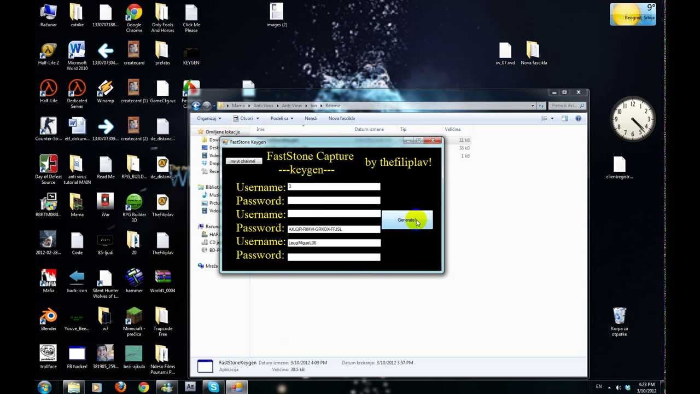
Task: Click the Release breadcrumb in address bar
Action: 332,106
